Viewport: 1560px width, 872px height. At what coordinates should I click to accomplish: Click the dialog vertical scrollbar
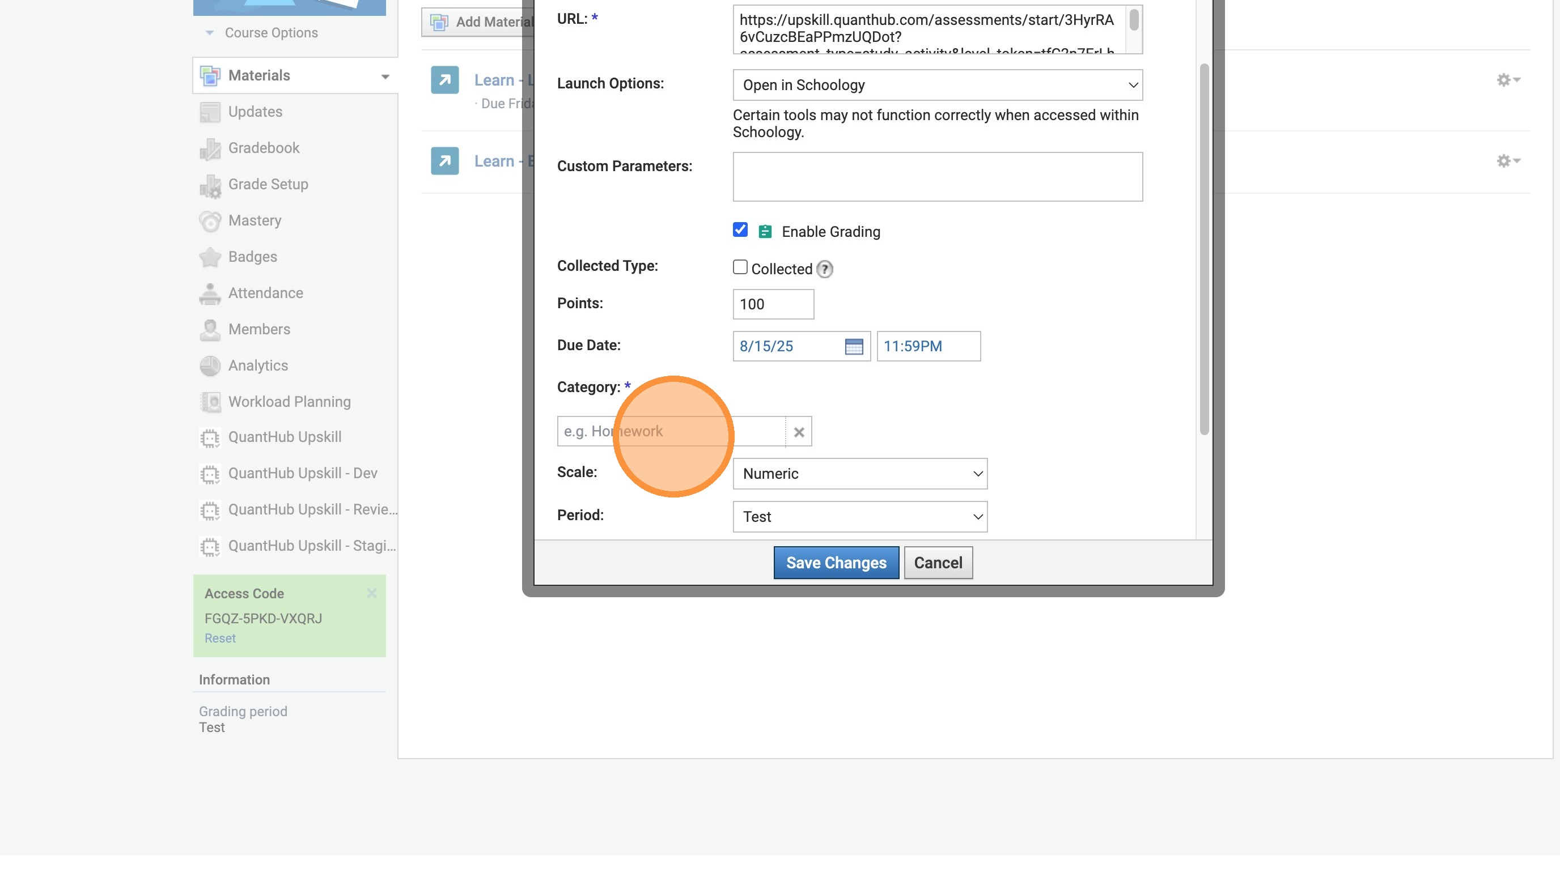pyautogui.click(x=1203, y=248)
